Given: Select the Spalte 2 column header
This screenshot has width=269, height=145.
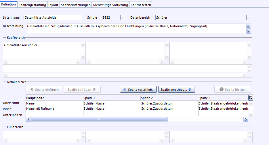Looking at the screenshot, I should pos(169,98).
